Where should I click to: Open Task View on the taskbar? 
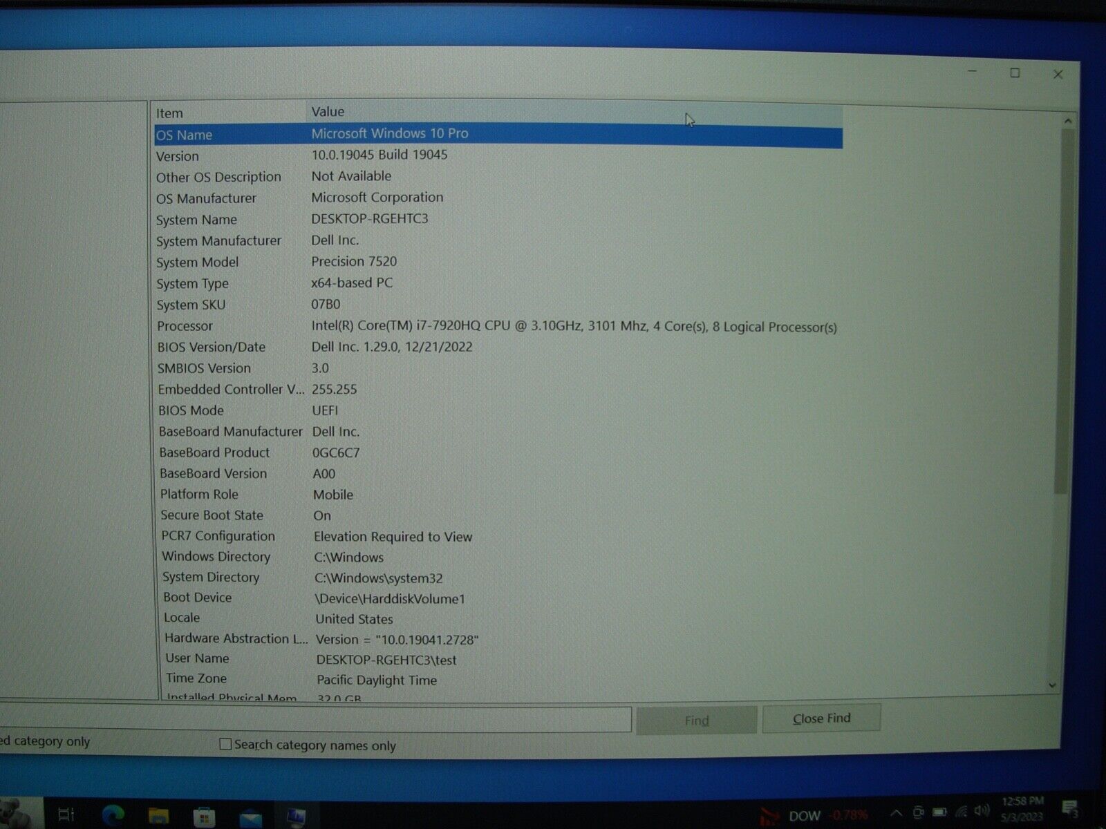point(66,814)
